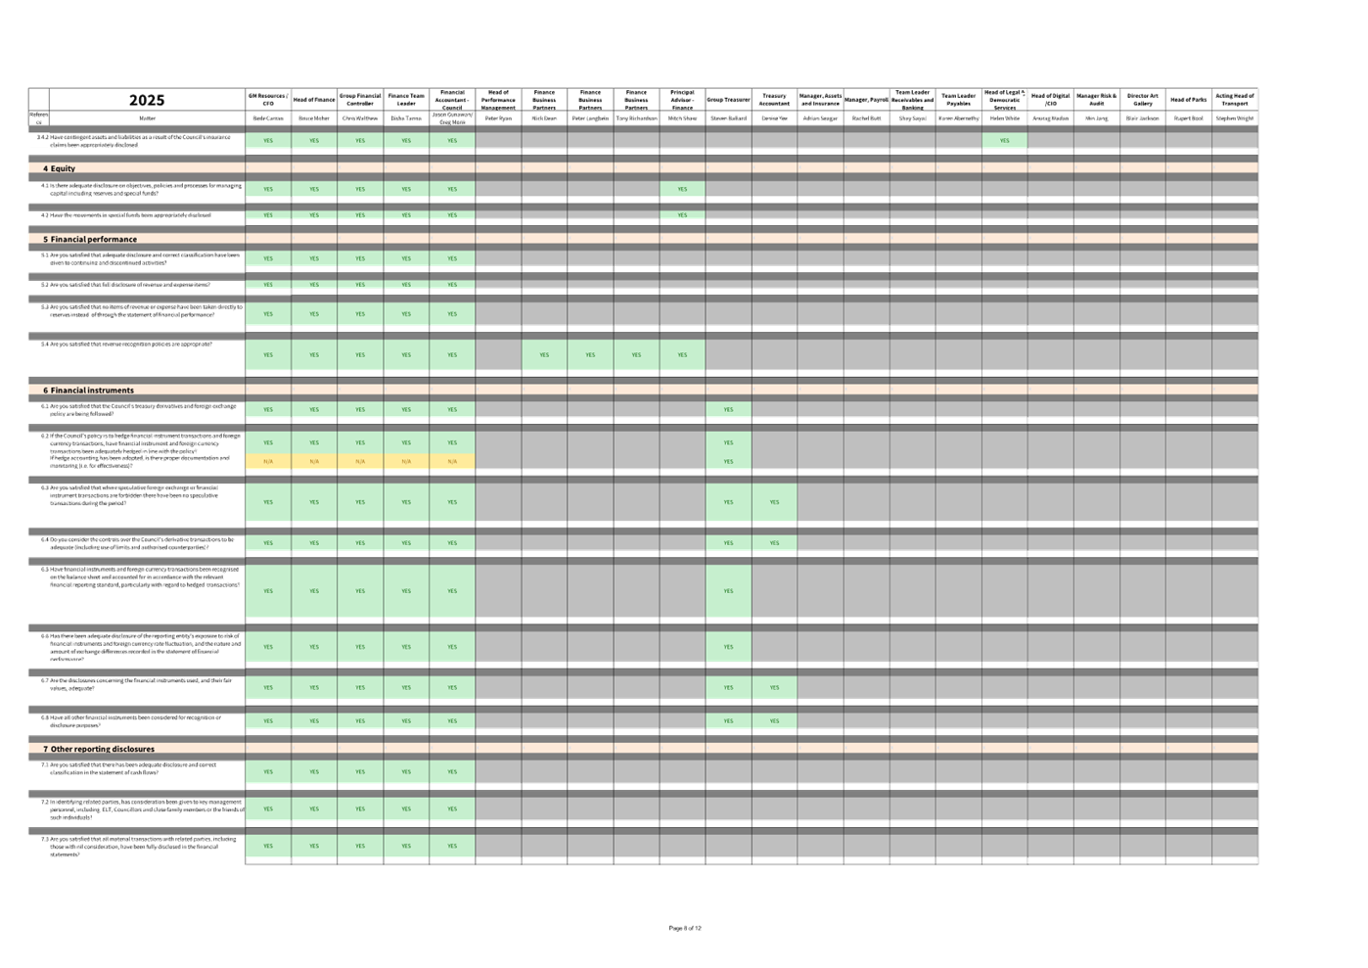Select the leftmost yellow N/A cell
The height and width of the screenshot is (968, 1368).
coord(268,461)
